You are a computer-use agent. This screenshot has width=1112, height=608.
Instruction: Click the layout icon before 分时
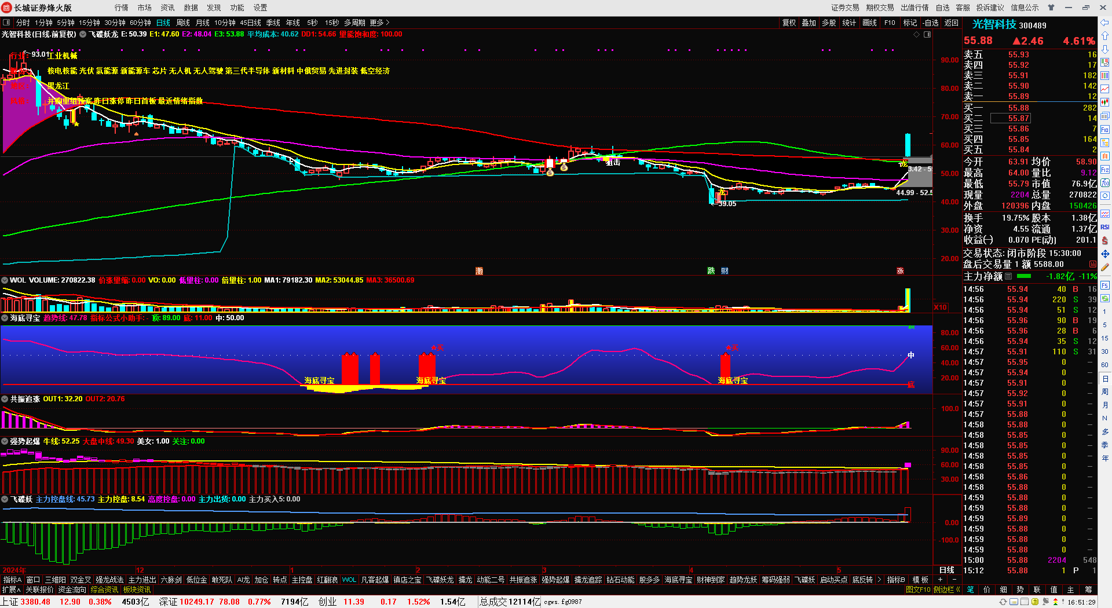click(x=6, y=23)
